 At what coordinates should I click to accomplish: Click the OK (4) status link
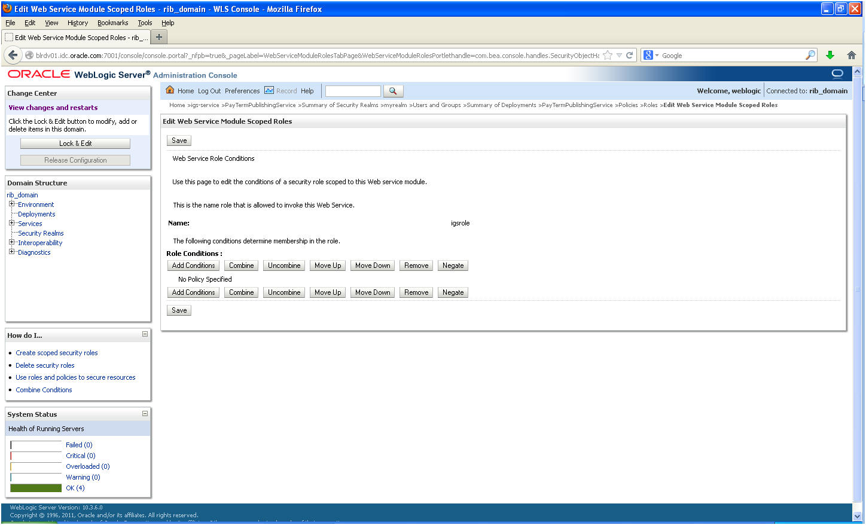[x=75, y=488]
